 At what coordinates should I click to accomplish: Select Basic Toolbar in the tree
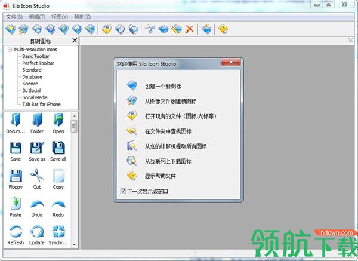click(x=36, y=56)
